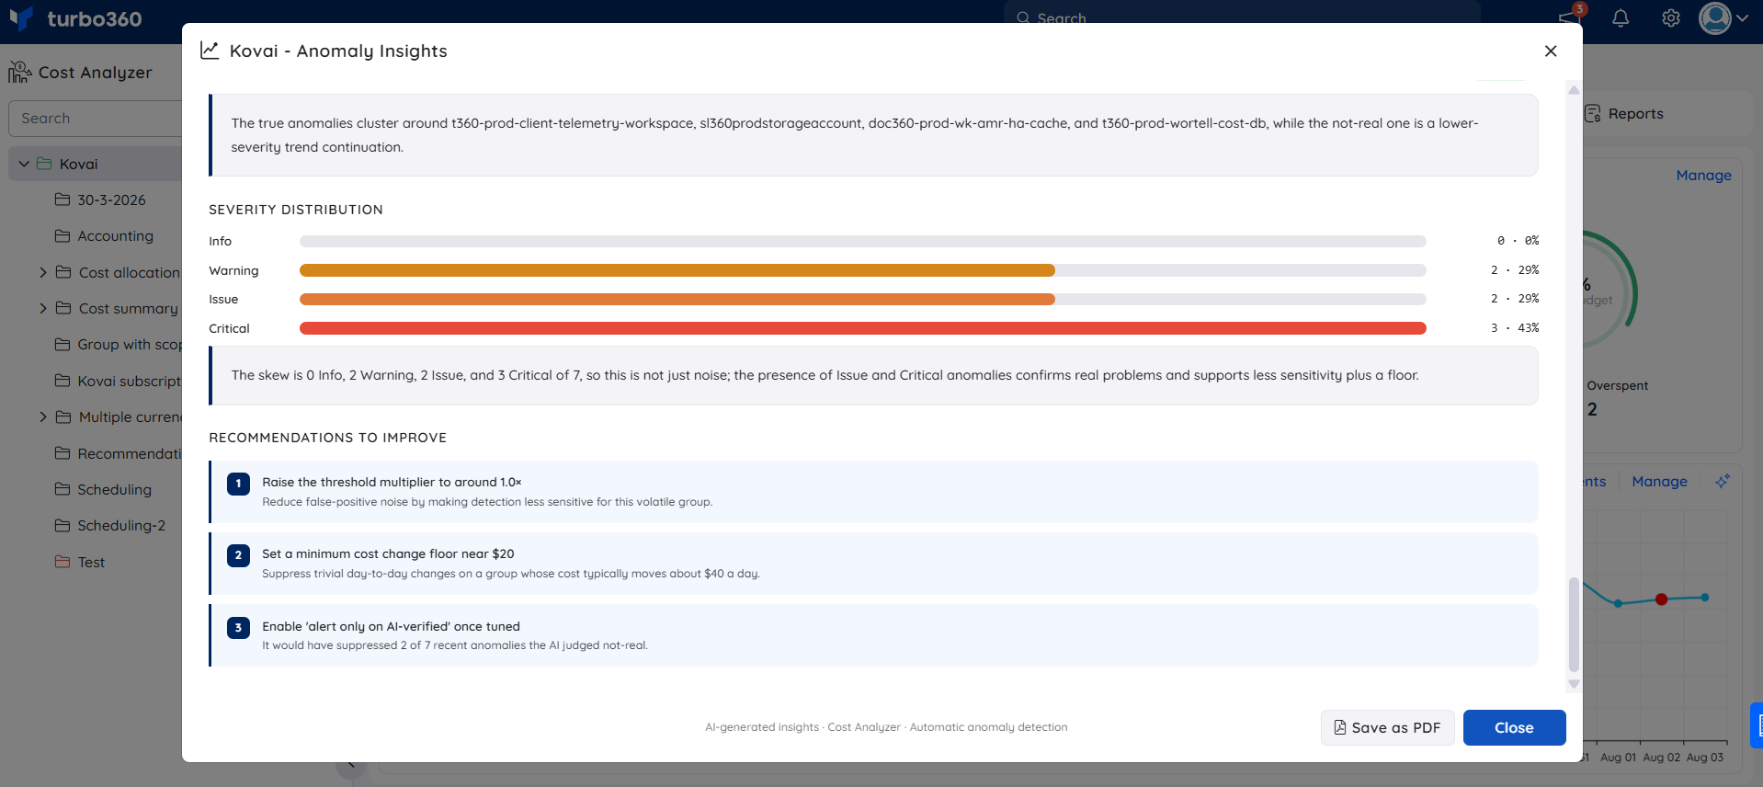Screen dimensions: 1763x787
Task: Click the Kovai subscriptions folder icon
Action: pos(63,381)
